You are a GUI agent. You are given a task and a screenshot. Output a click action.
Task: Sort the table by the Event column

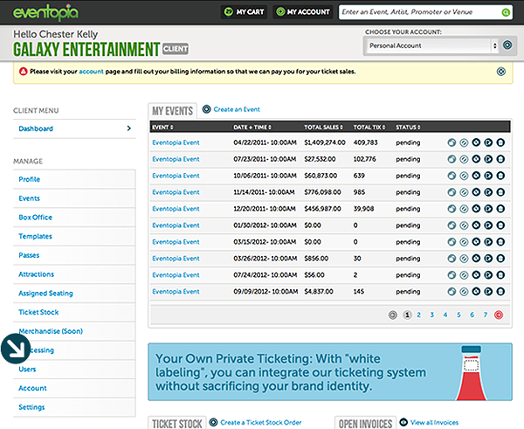coord(162,128)
